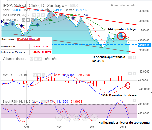Hide the Volumen (true) indicator
Viewport: 152px width, 130px height.
(x=31, y=59)
